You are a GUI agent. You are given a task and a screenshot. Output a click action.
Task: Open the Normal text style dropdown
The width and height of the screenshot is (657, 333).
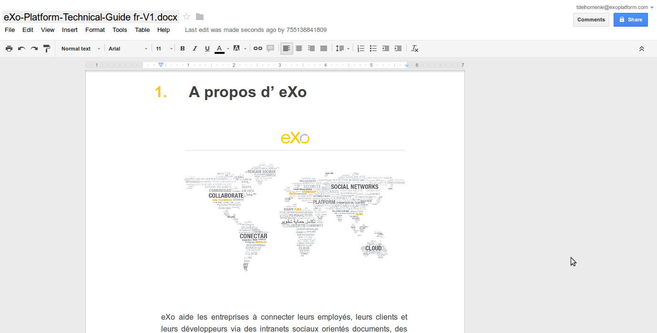pos(81,49)
